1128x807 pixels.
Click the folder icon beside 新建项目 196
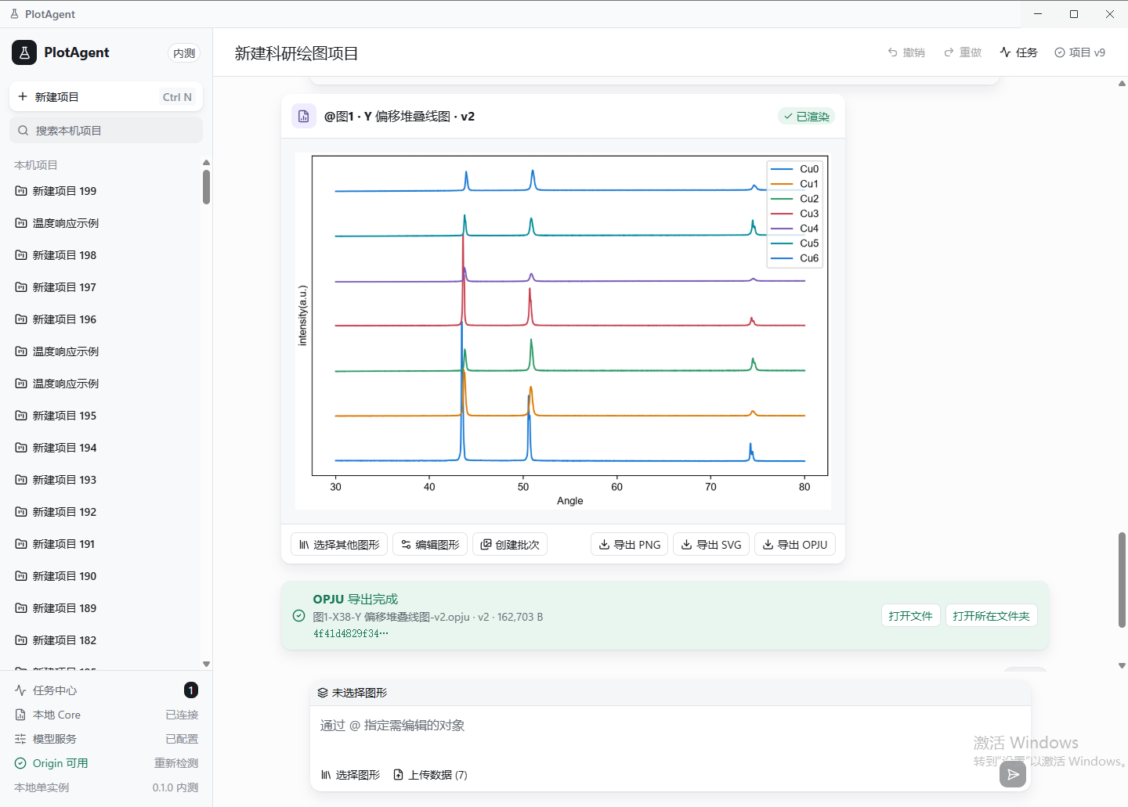point(21,319)
